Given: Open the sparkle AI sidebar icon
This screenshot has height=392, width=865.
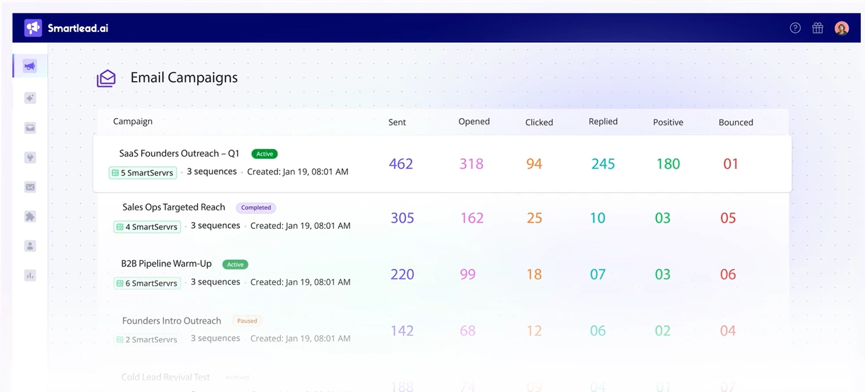Looking at the screenshot, I should (x=30, y=98).
